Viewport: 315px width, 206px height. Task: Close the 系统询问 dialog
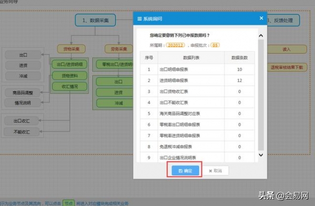(x=261, y=18)
